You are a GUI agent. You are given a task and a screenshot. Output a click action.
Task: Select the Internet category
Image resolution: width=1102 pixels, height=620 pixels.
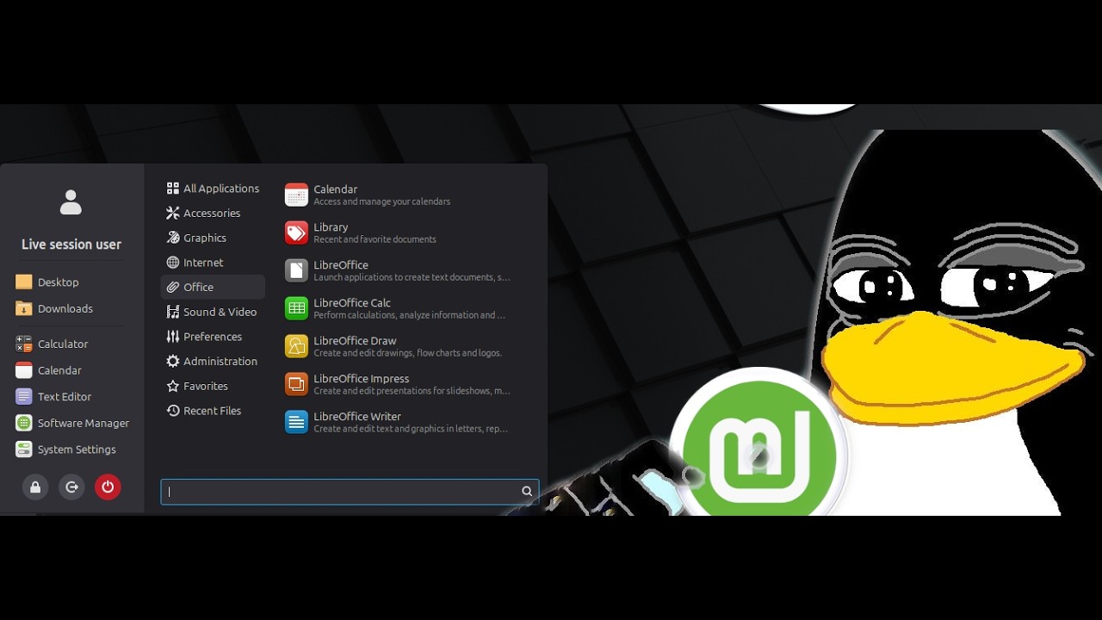point(213,263)
